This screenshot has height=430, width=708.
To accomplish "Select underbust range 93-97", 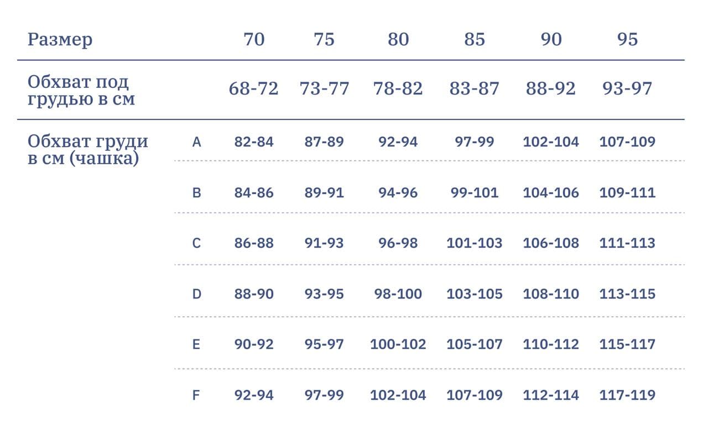I will [627, 88].
